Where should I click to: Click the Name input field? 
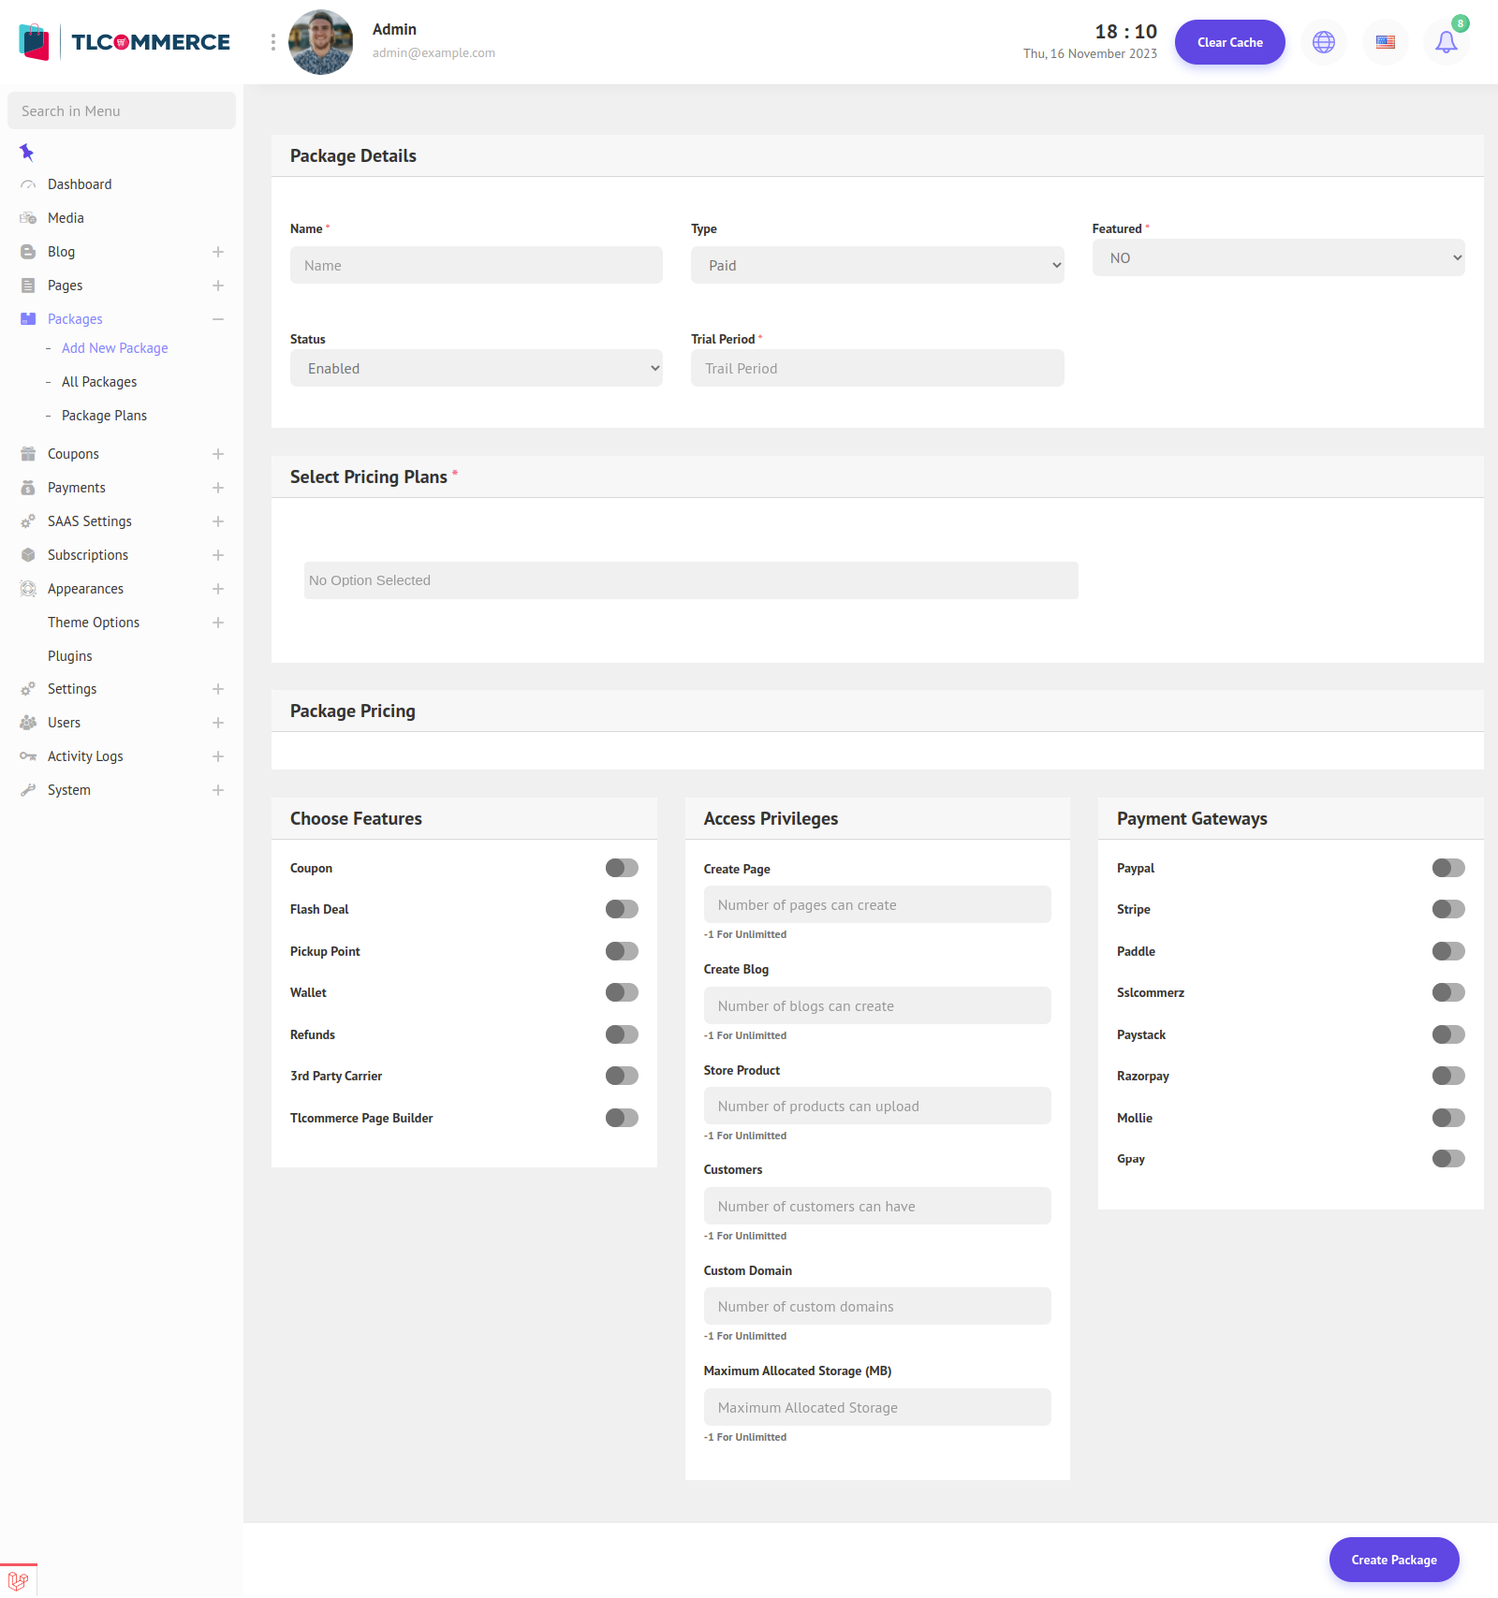[x=476, y=265]
